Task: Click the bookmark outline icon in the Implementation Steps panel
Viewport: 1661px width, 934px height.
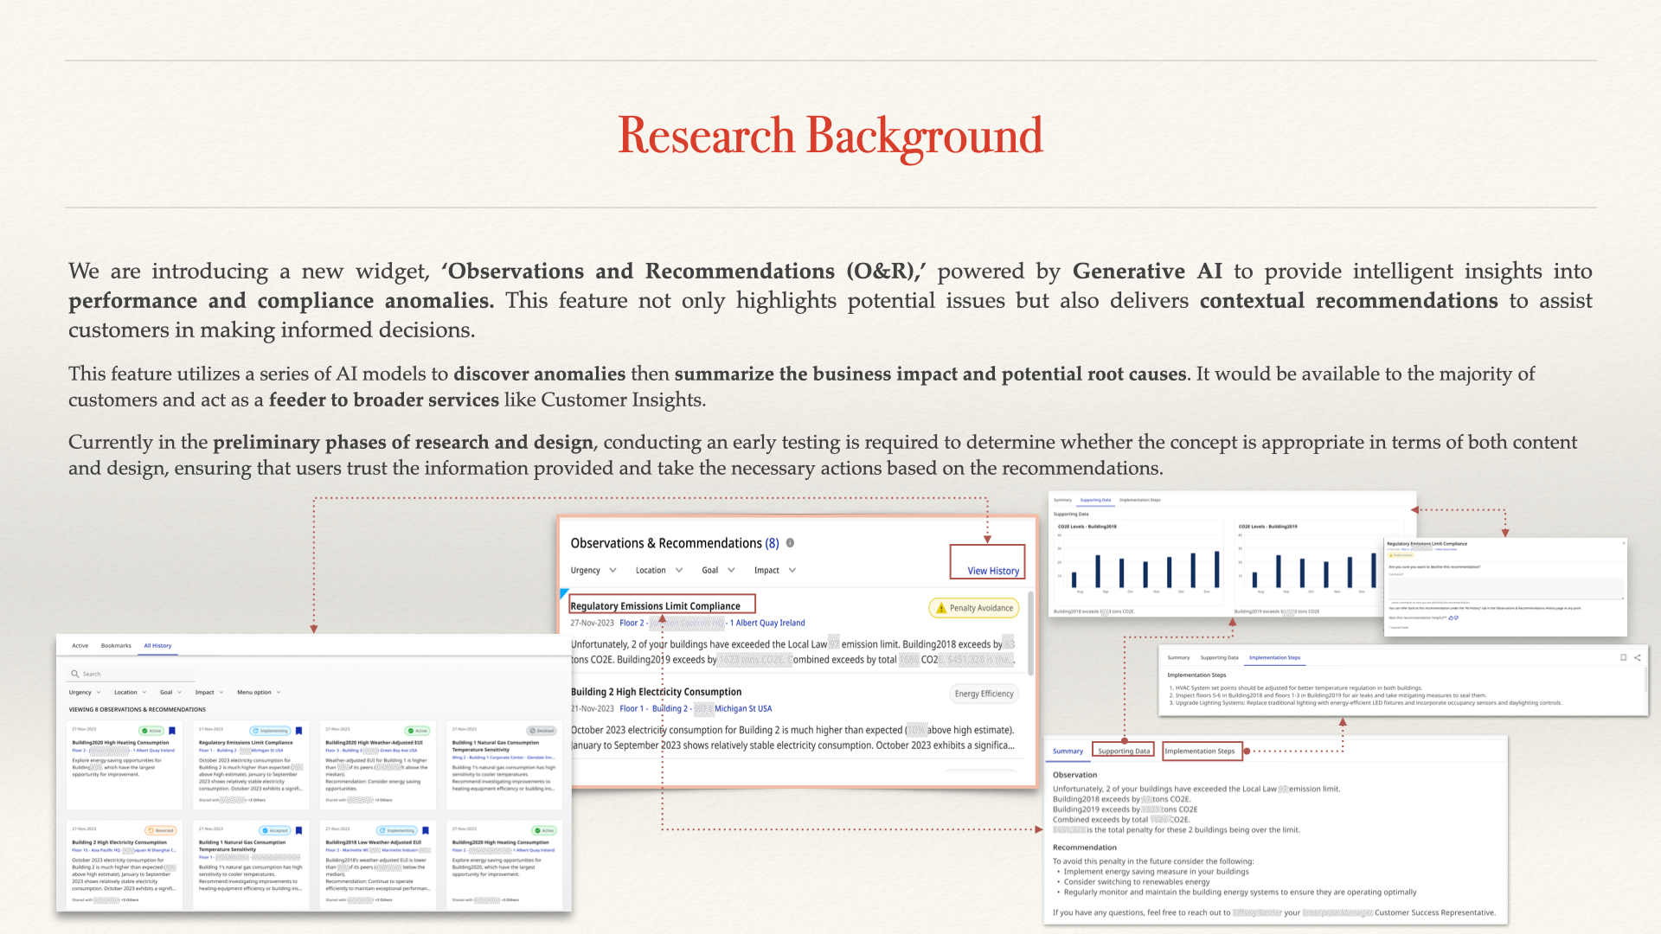Action: click(x=1623, y=657)
